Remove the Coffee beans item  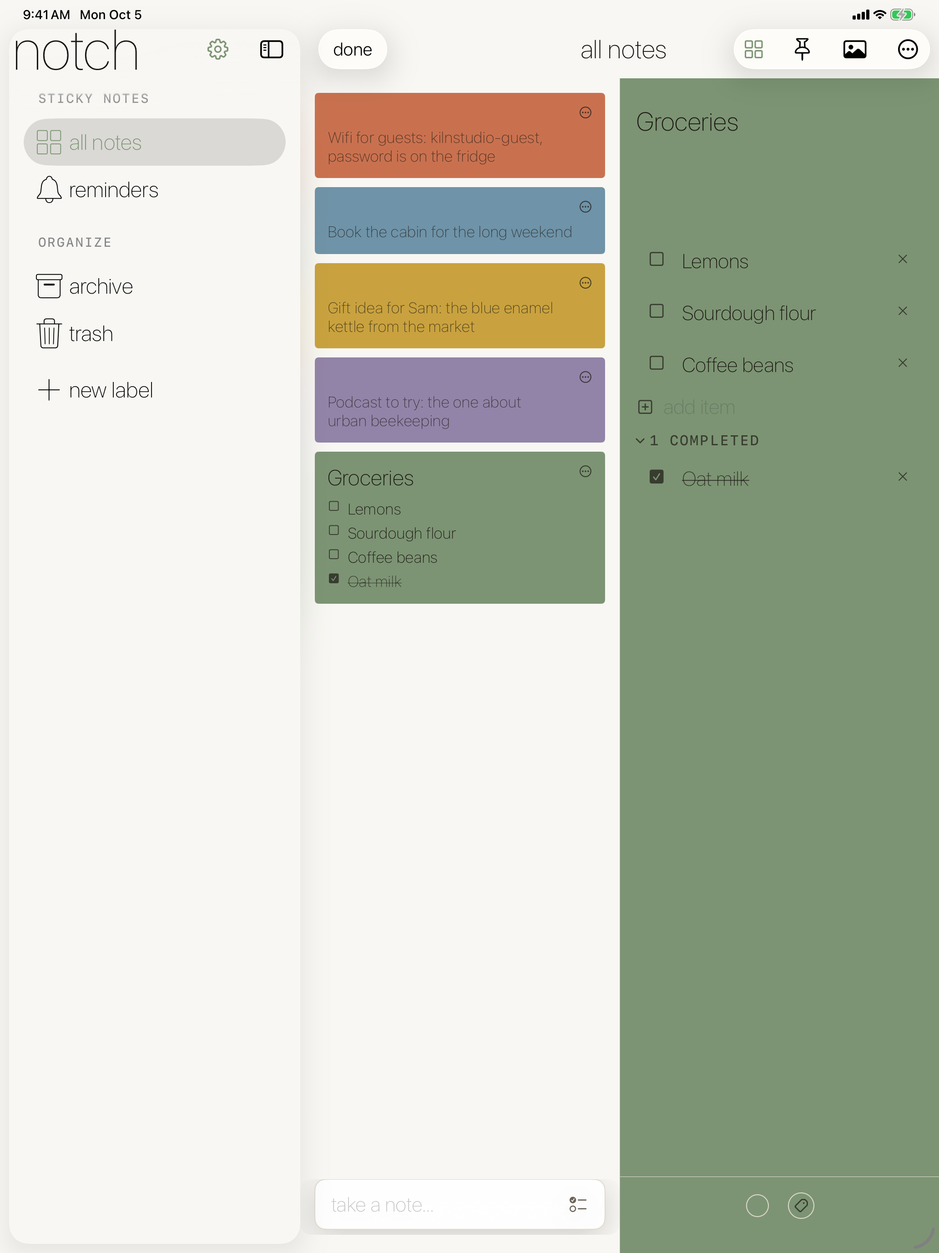(x=903, y=362)
